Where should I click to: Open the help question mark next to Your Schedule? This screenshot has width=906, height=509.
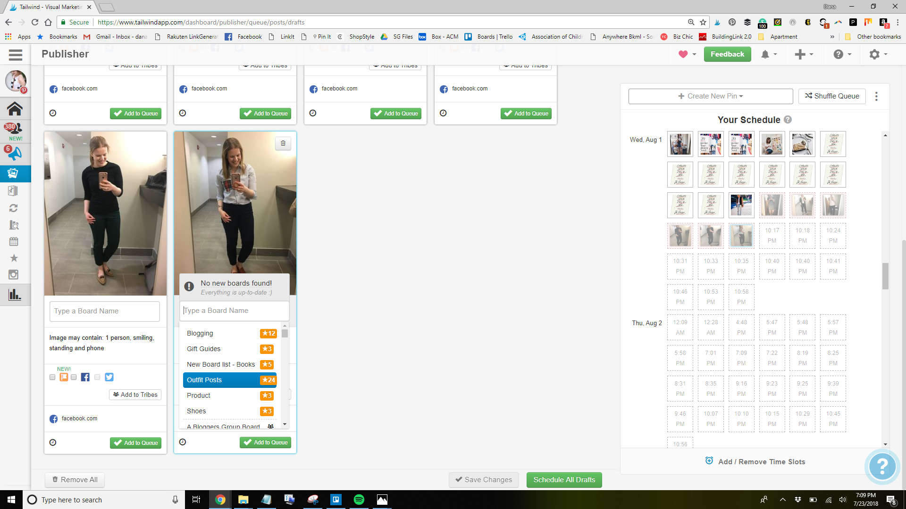pos(788,120)
